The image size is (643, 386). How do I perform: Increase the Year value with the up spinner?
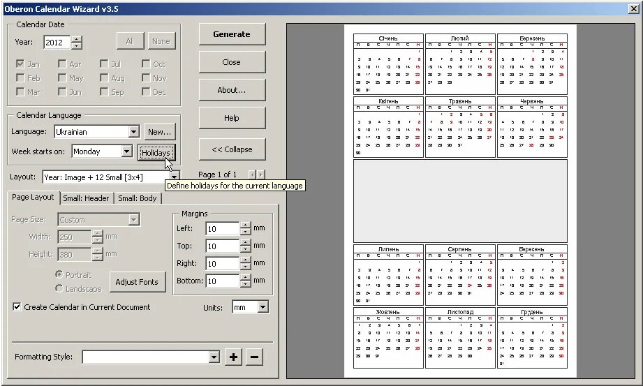click(77, 39)
